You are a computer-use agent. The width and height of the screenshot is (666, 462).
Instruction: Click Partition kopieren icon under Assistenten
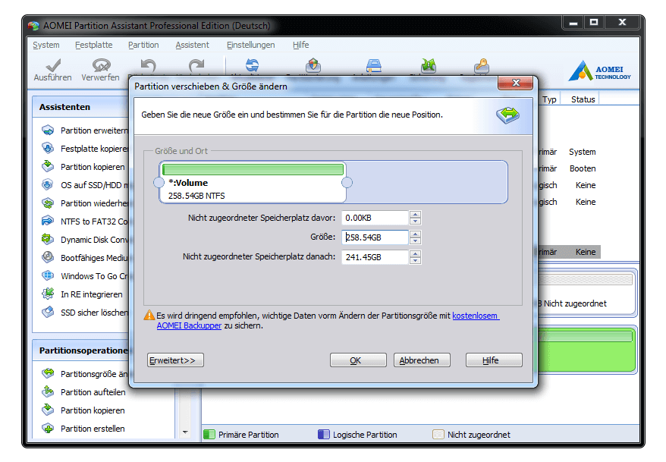click(48, 166)
